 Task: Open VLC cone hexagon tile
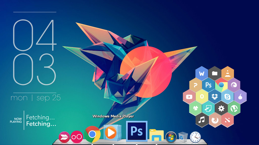pyautogui.click(x=227, y=74)
